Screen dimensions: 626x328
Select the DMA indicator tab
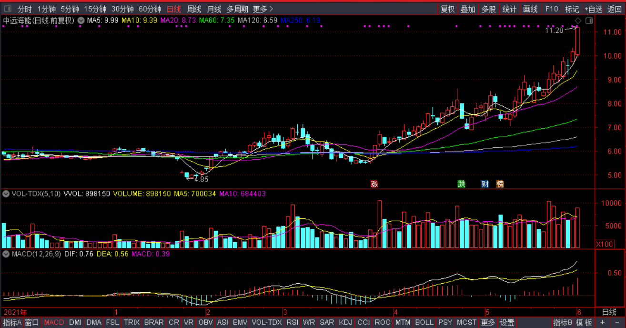pos(94,323)
